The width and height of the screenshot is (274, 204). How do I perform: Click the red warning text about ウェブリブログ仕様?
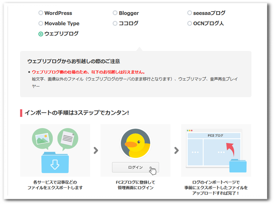click(88, 72)
